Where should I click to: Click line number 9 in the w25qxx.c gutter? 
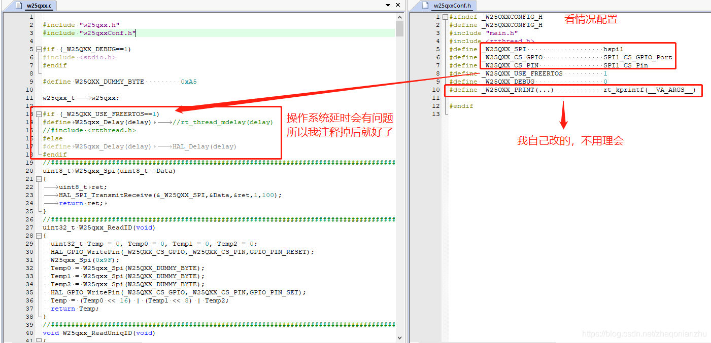[31, 82]
